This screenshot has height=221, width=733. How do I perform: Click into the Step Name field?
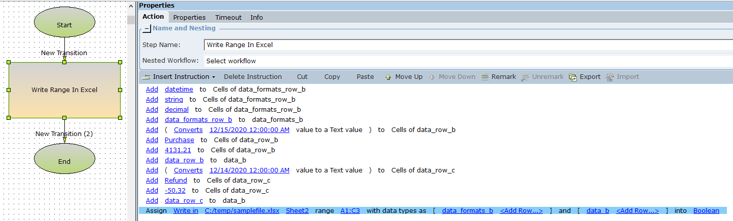[x=467, y=45]
